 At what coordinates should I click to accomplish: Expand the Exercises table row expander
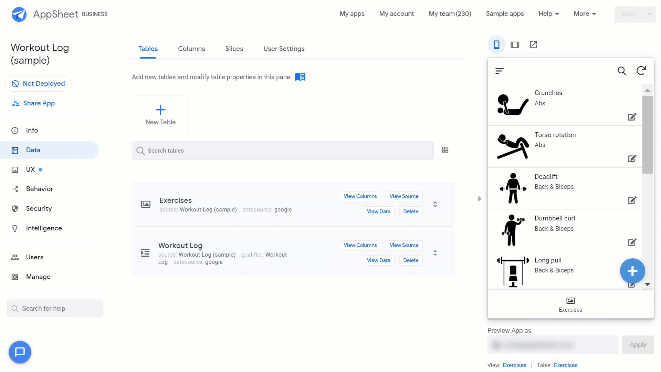(435, 204)
